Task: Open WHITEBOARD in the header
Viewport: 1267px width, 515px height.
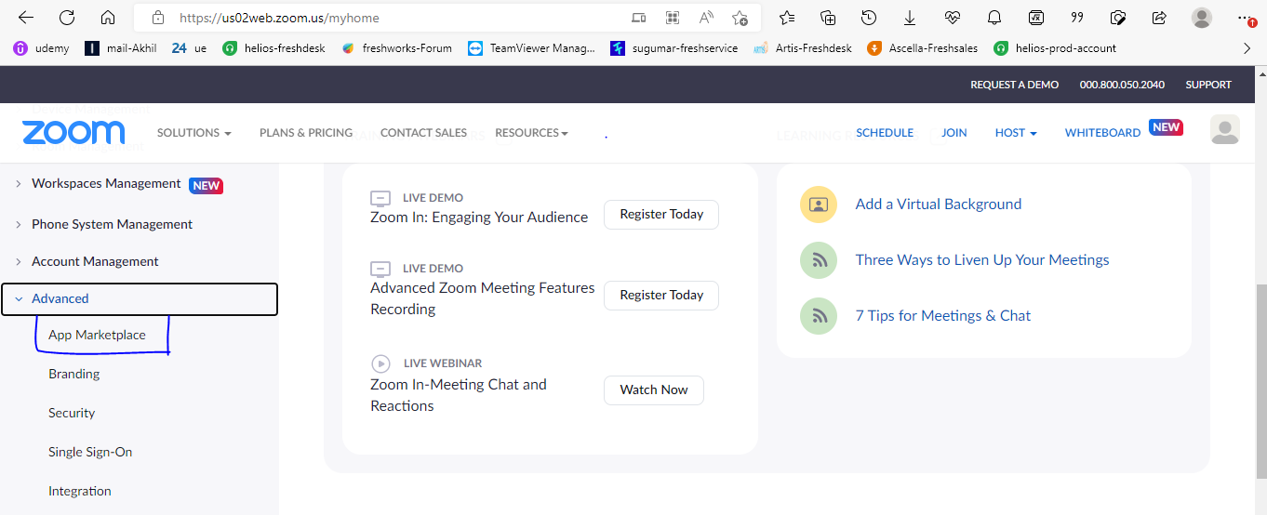Action: tap(1102, 133)
